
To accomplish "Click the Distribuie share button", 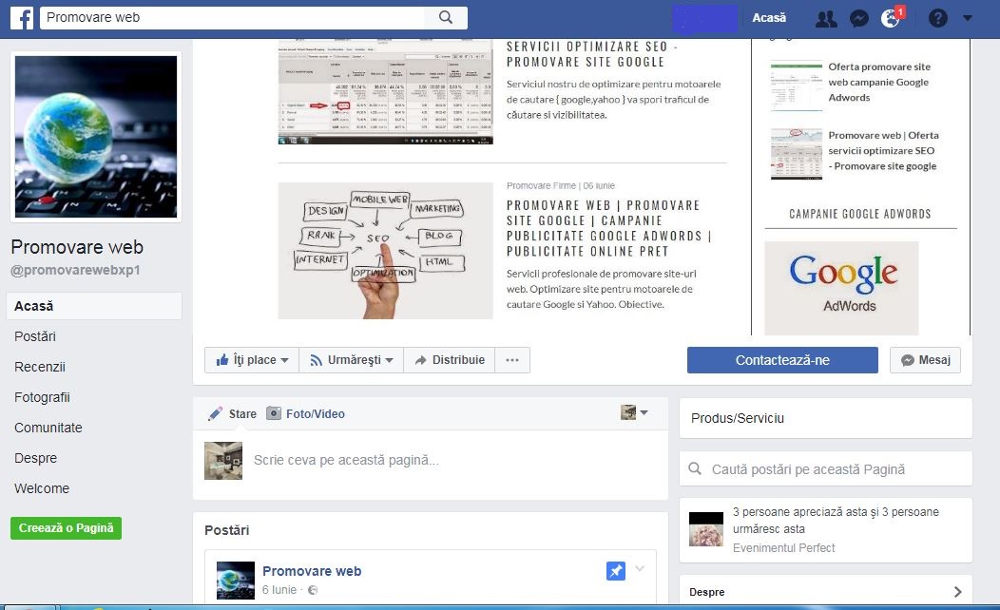I will 450,360.
